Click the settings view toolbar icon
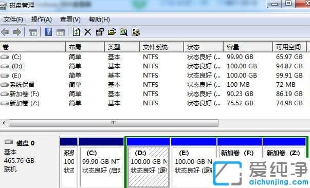310x188 pixels. (x=136, y=32)
